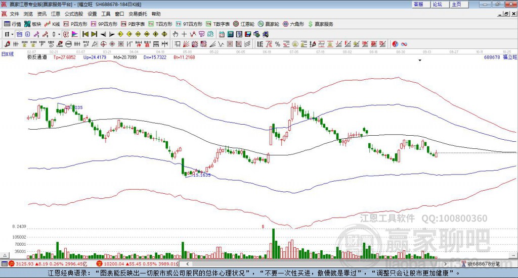This screenshot has height=278, width=518.
Task: Select the percent sign drawing tool
Action: click(278, 44)
